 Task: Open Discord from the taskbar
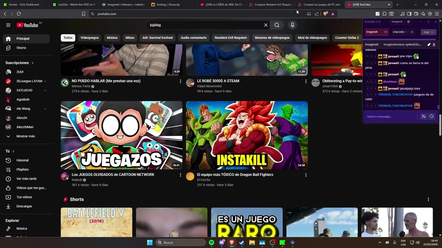point(222,242)
